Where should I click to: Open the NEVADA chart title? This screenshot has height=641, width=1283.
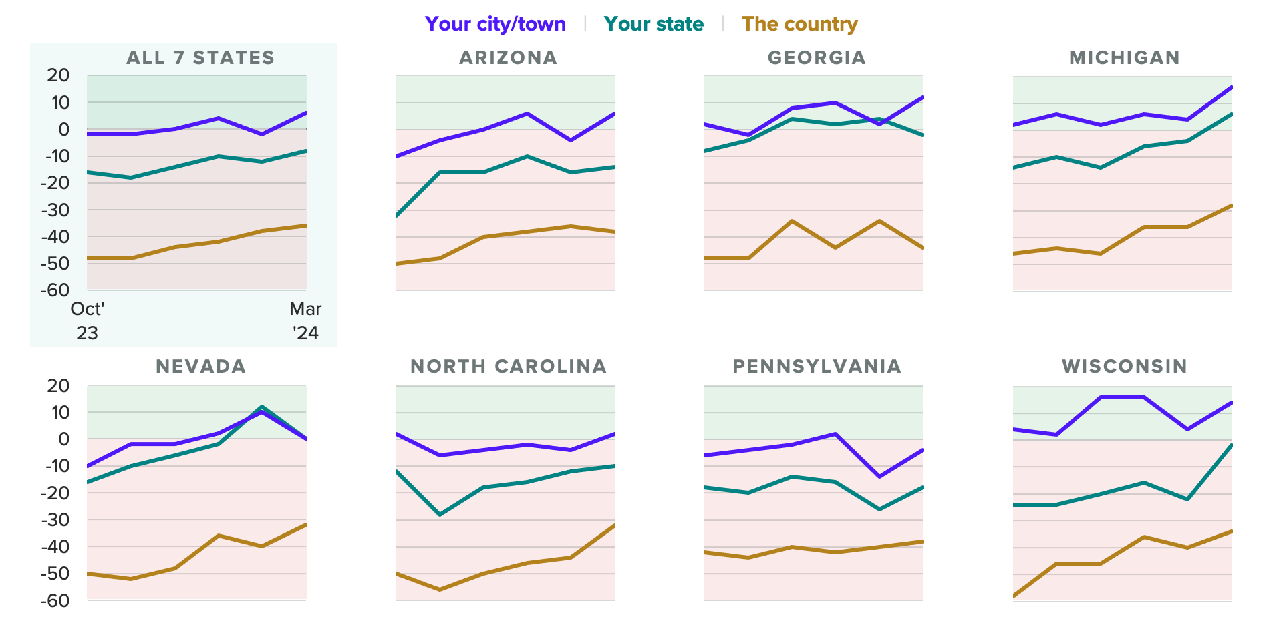[x=200, y=367]
